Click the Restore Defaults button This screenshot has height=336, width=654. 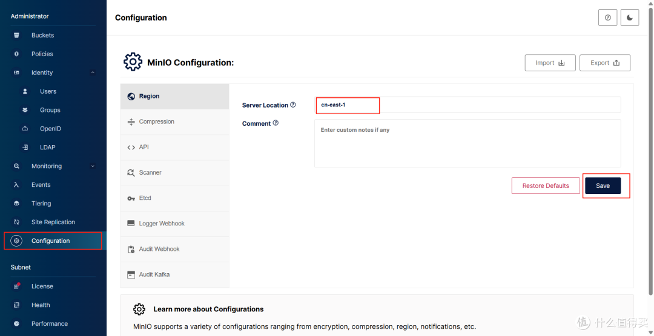(x=546, y=186)
